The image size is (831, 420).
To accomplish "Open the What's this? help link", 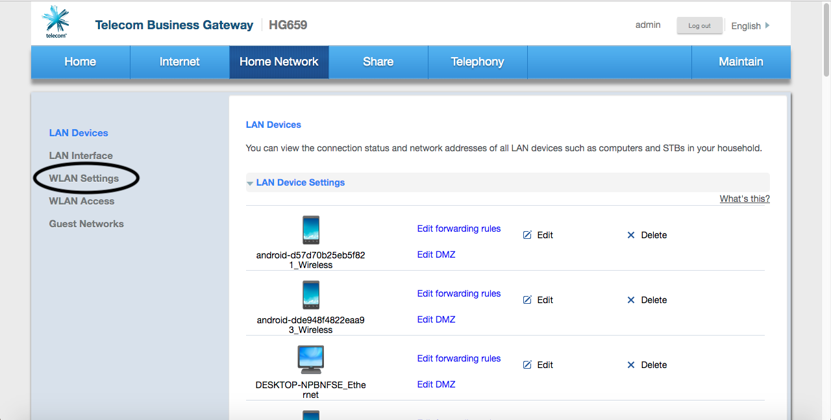I will [744, 199].
